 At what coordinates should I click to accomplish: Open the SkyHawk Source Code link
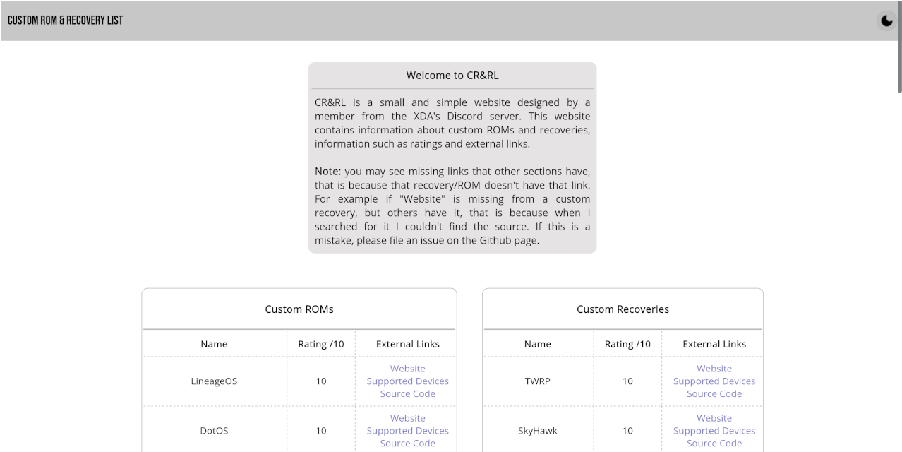(x=714, y=444)
